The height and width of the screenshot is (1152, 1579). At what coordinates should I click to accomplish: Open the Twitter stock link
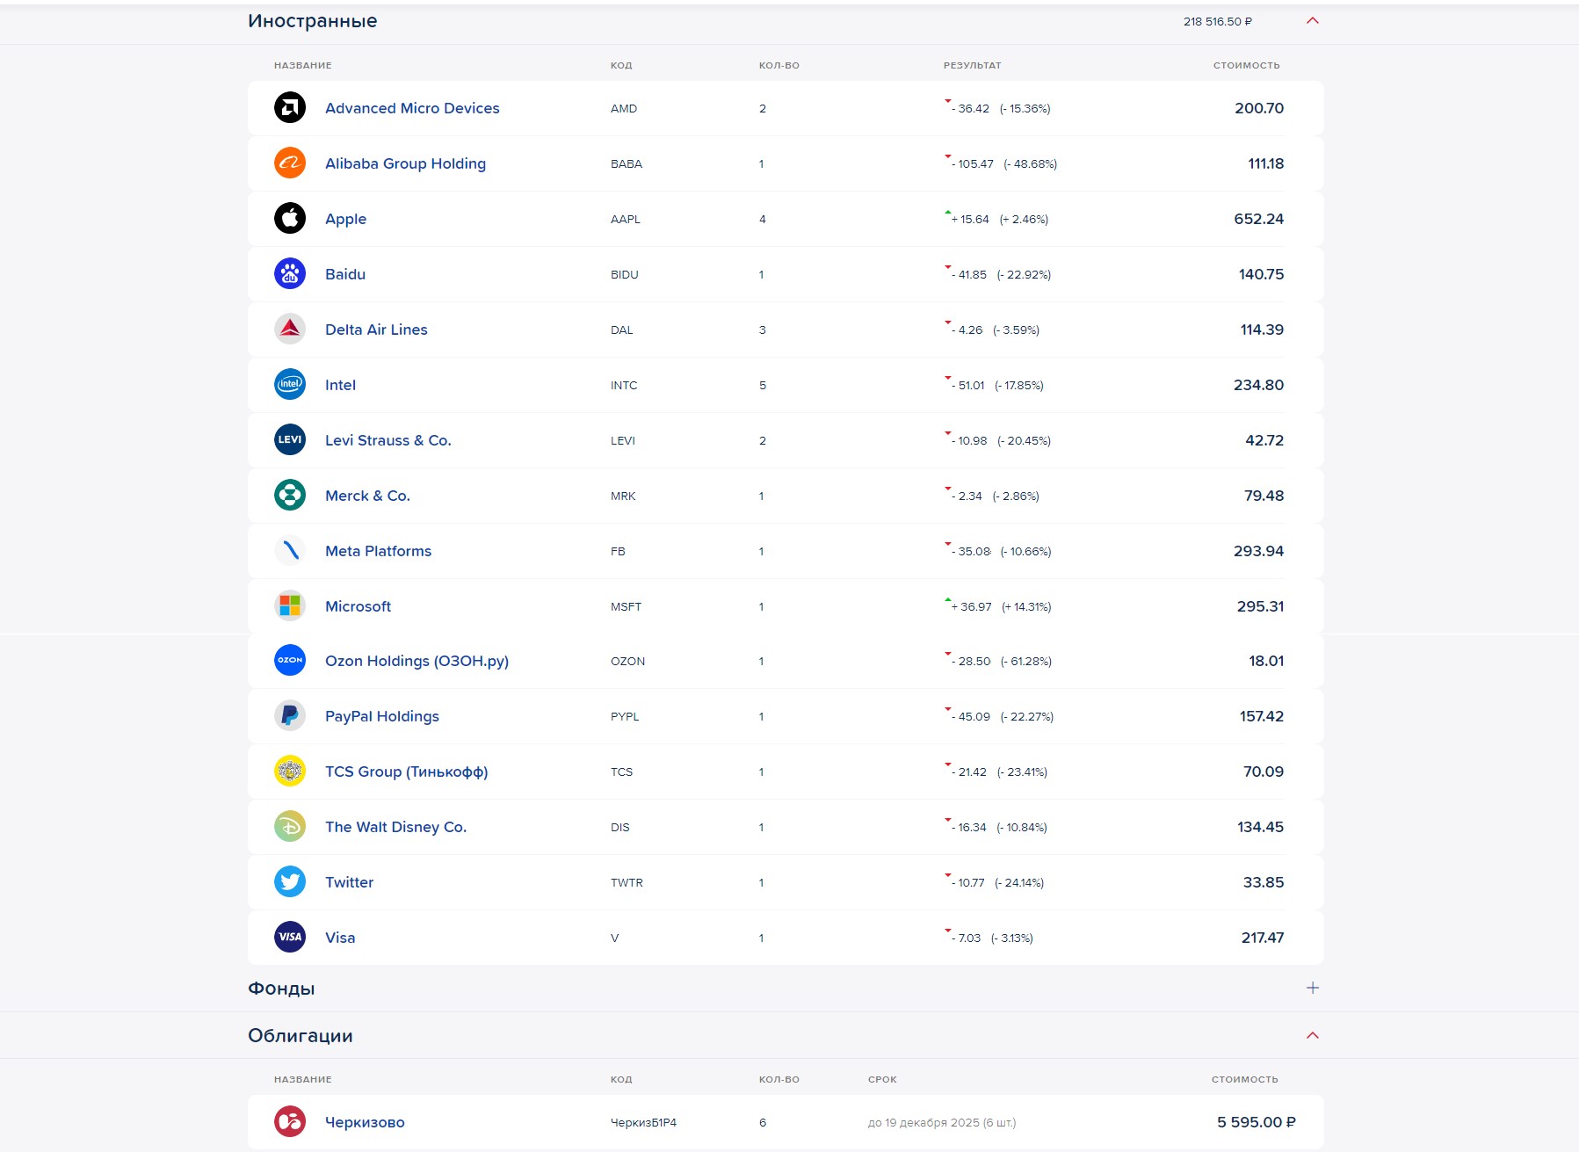pyautogui.click(x=349, y=882)
